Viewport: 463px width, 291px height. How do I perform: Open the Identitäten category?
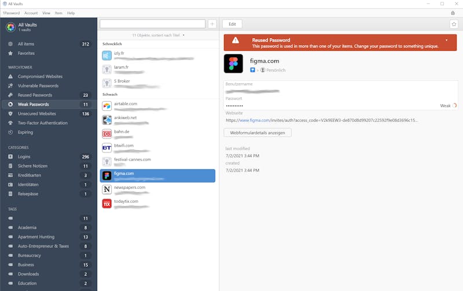[49, 185]
